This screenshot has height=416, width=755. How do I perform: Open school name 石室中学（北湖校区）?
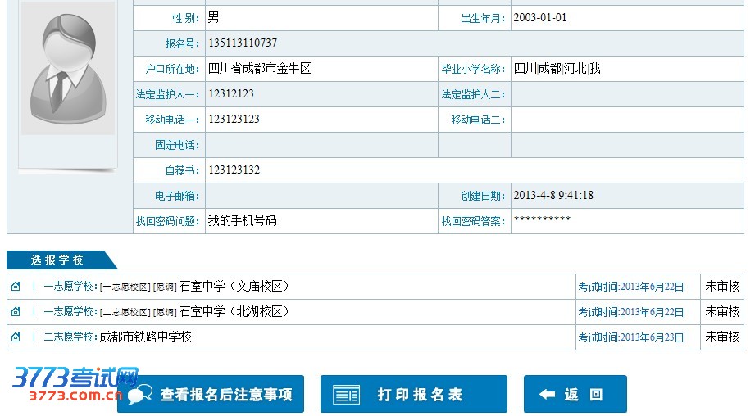point(234,312)
